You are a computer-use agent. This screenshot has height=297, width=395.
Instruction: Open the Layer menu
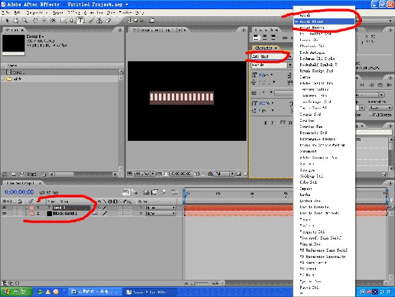(x=57, y=12)
